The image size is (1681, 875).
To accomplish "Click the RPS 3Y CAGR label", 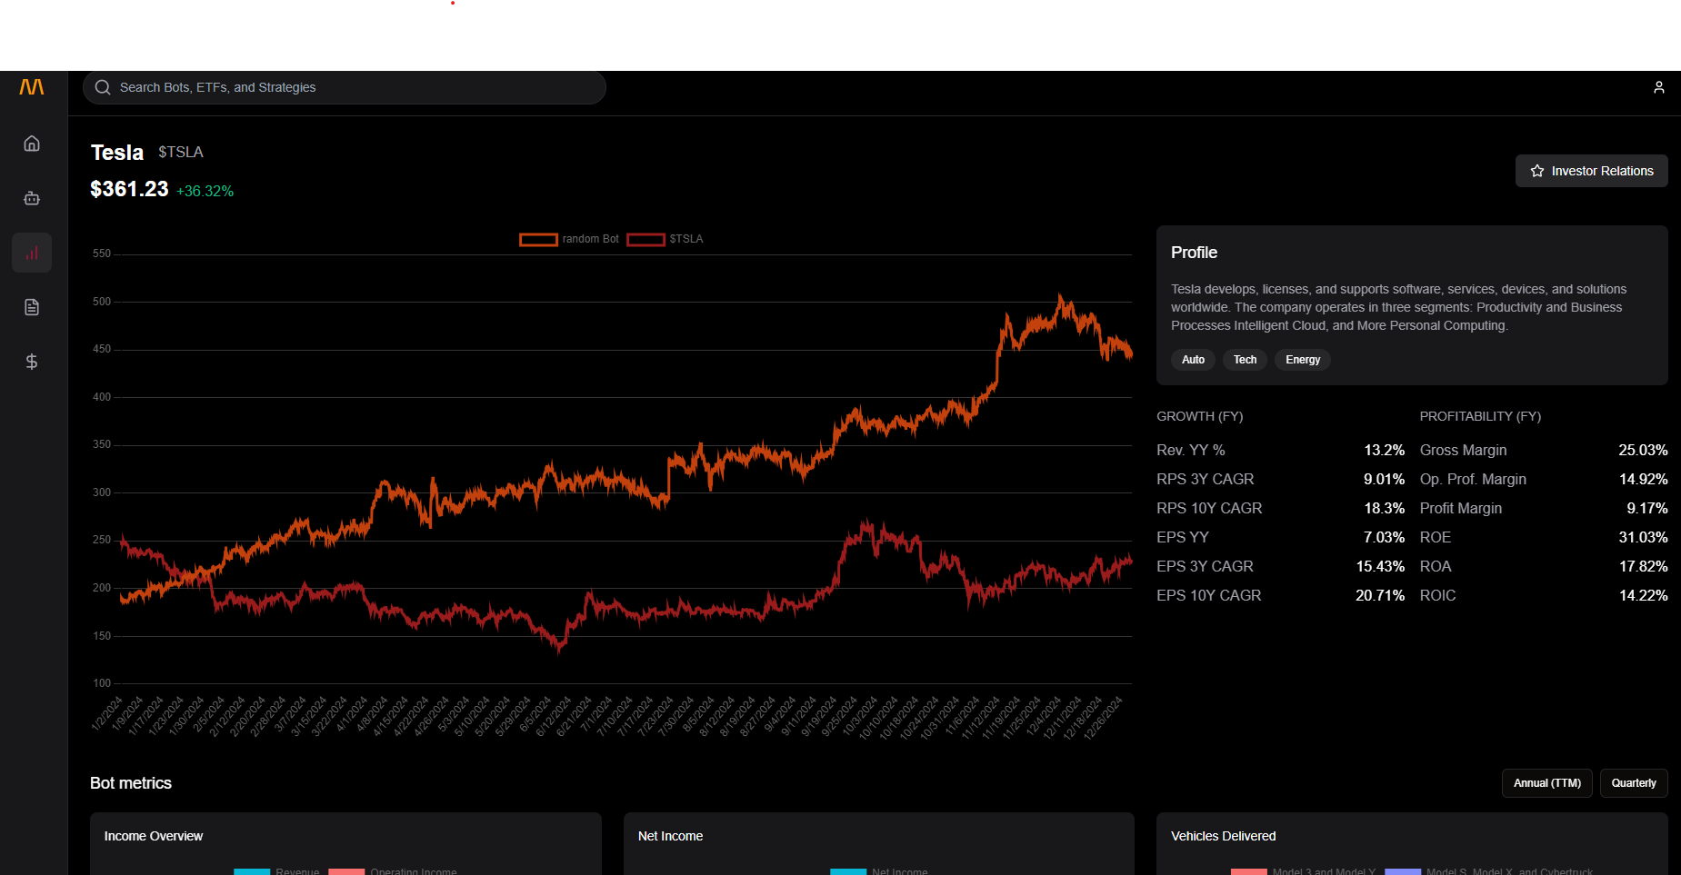I will coord(1205,480).
